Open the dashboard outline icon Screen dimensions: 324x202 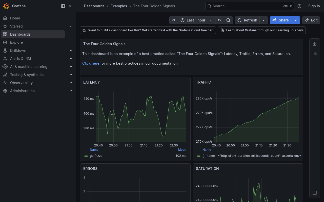(x=315, y=54)
